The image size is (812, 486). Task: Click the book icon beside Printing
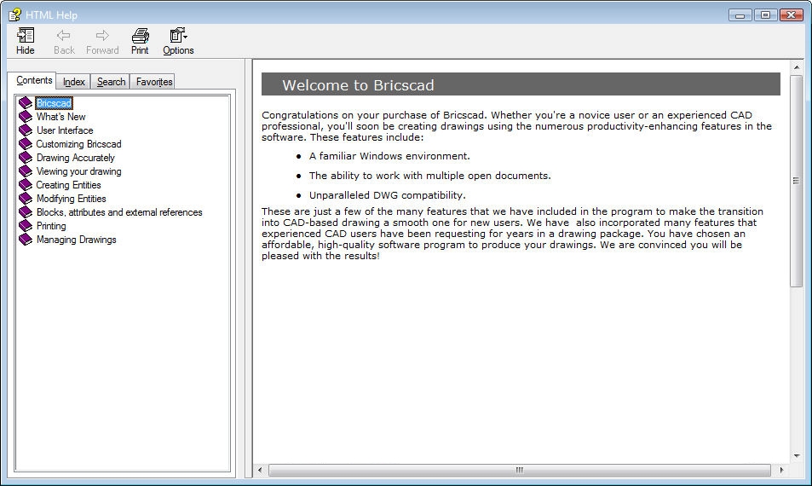click(x=26, y=226)
